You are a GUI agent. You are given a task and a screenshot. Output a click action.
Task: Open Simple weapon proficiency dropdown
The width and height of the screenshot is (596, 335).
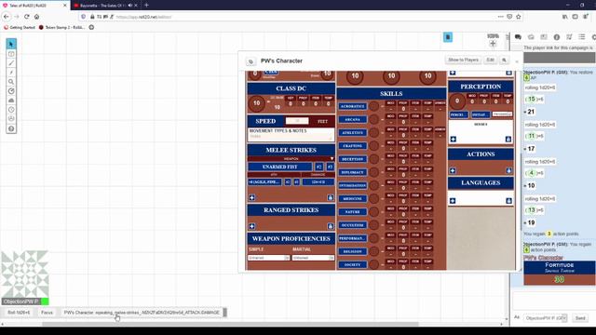[x=269, y=258]
